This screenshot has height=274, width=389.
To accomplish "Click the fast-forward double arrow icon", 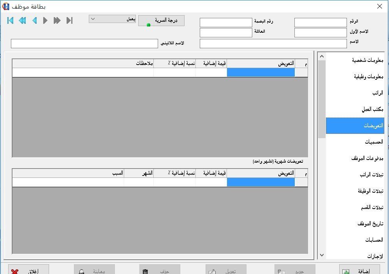I will coord(57,20).
